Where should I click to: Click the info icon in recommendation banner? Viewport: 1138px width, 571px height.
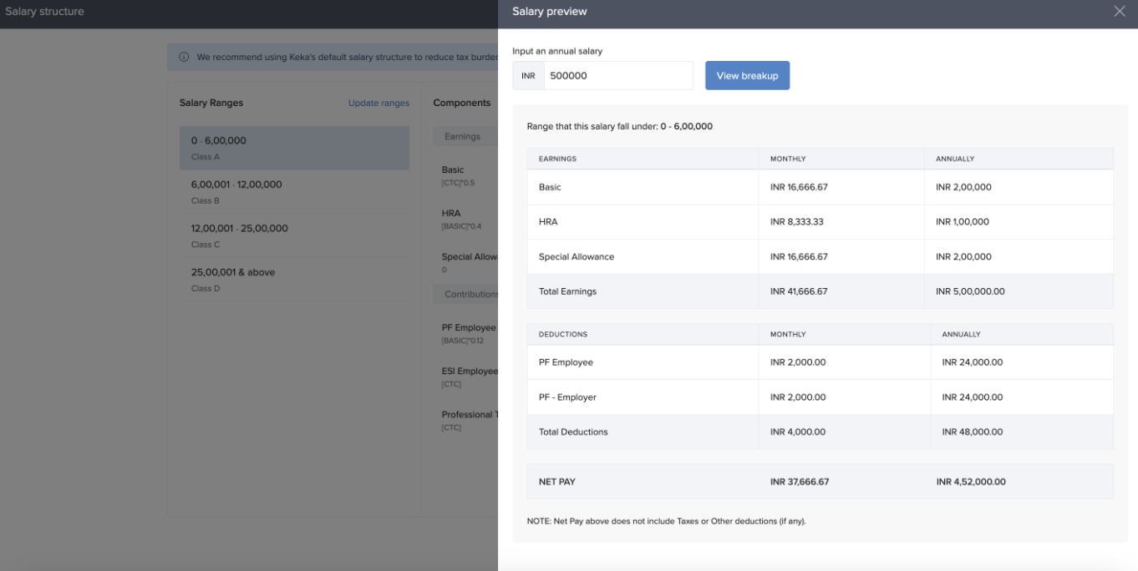[184, 58]
